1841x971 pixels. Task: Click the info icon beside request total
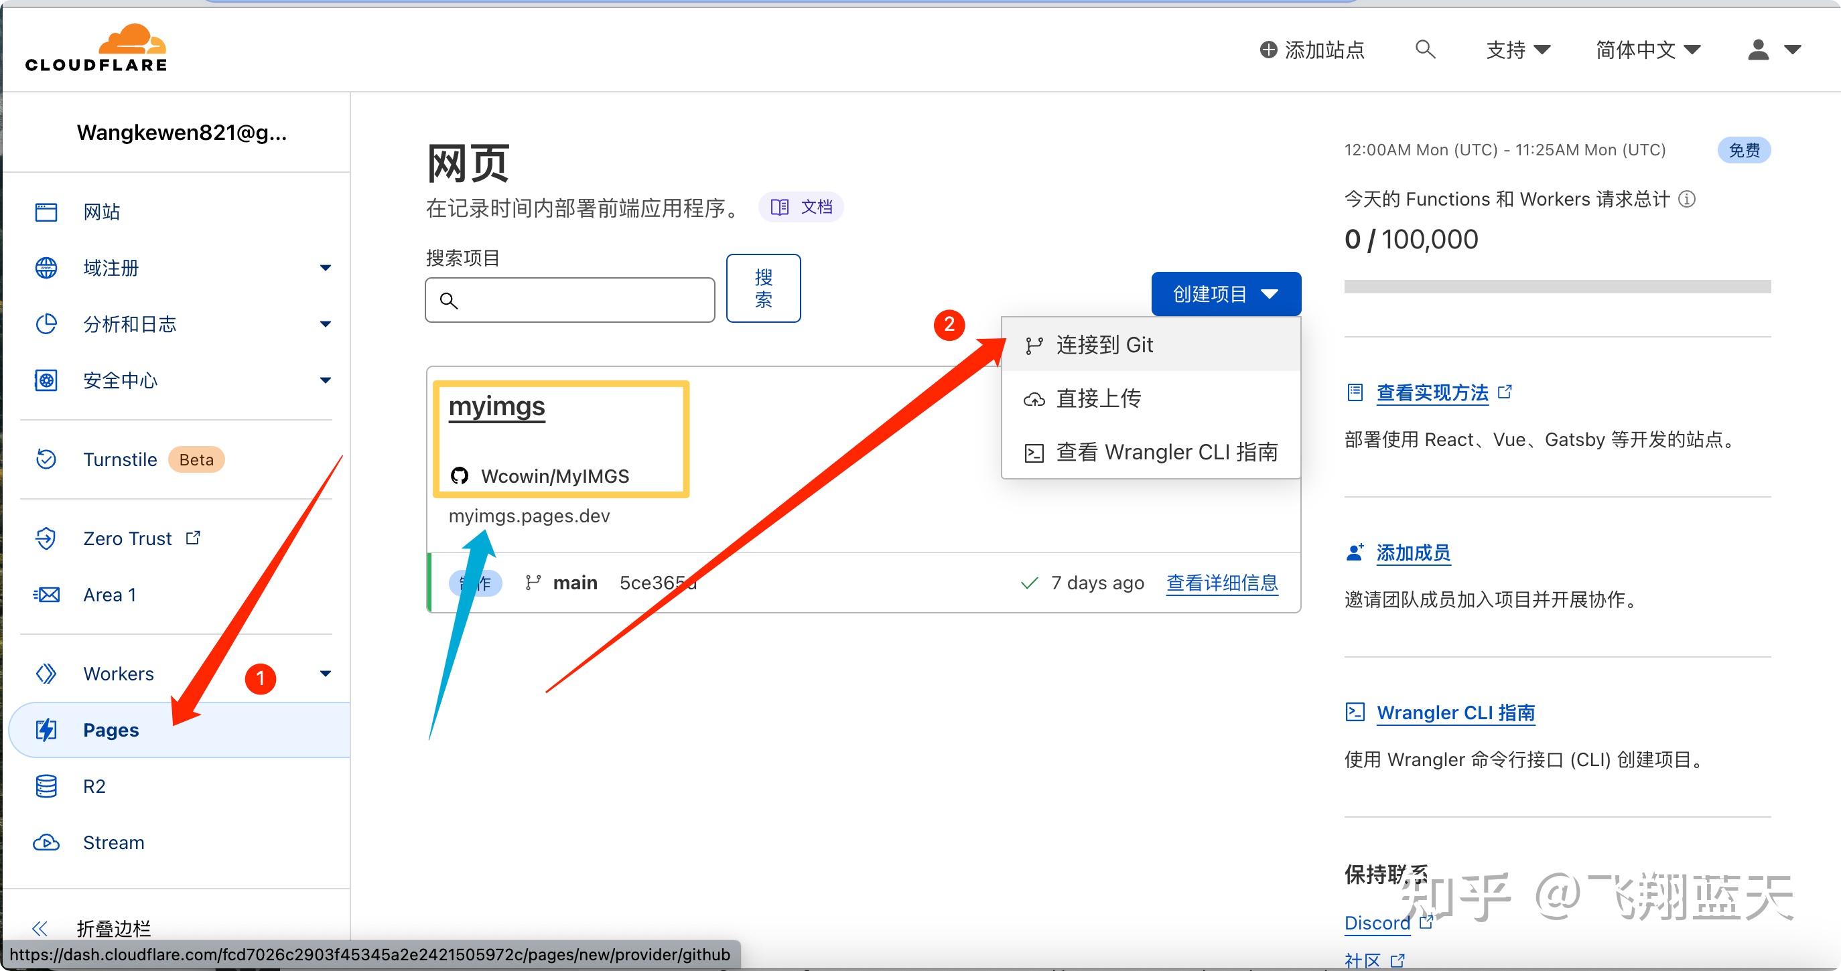coord(1687,199)
